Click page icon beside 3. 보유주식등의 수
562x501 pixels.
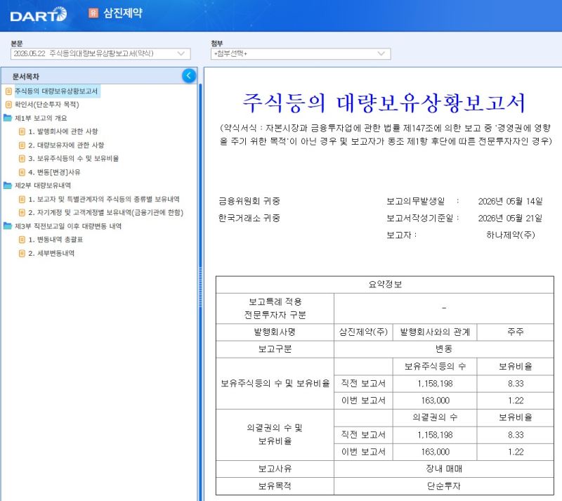click(22, 159)
